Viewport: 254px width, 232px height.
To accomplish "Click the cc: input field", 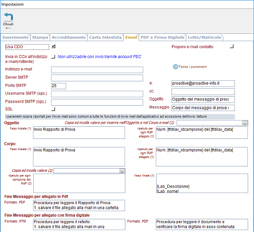I will (203, 91).
